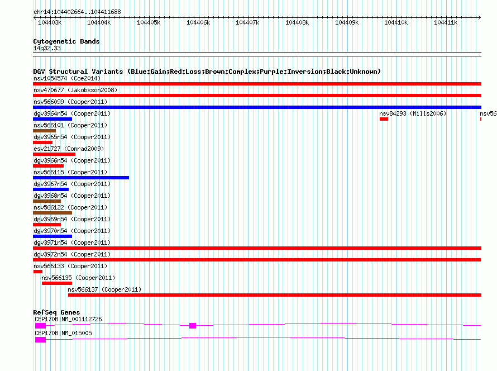Click the Cytogenetic Bands track title
Screen dimensions: 497x371
point(66,41)
